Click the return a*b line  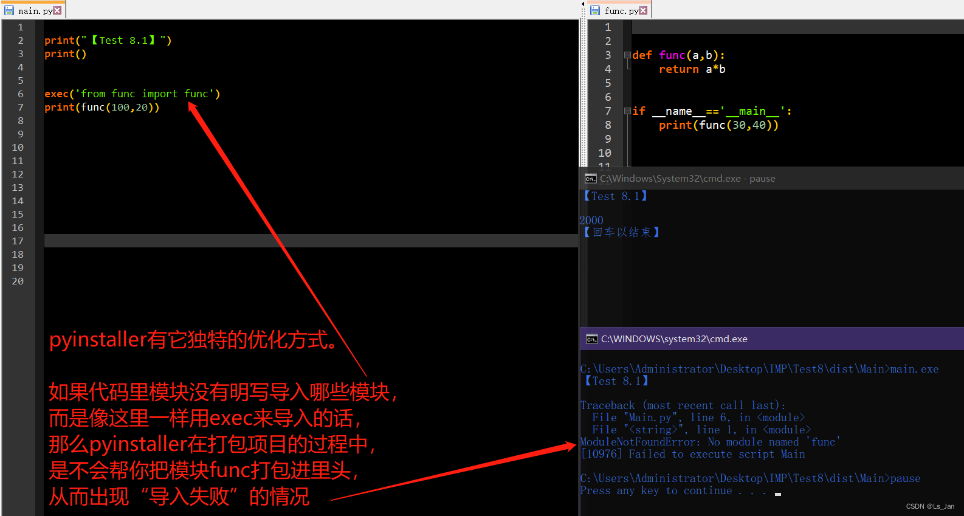click(x=692, y=69)
